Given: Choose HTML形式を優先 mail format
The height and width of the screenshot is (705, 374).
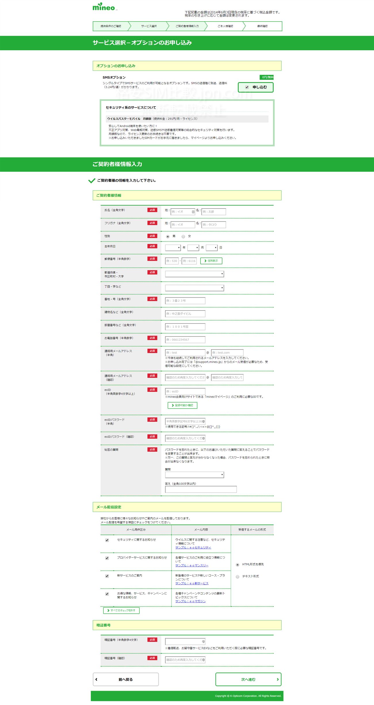Looking at the screenshot, I should 237,565.
